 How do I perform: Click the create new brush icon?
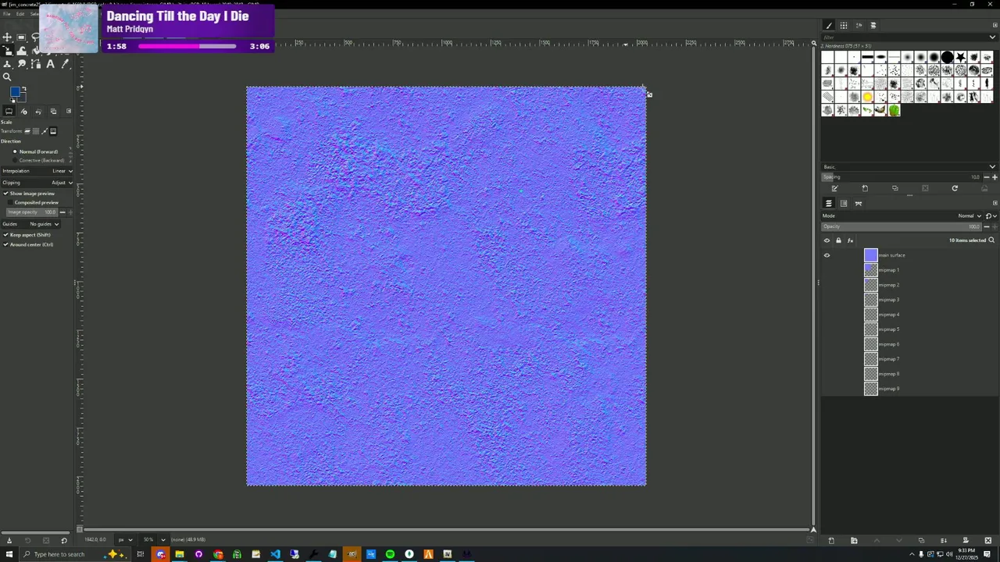(x=865, y=188)
